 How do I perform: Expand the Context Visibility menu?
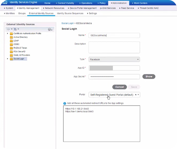[x=65, y=3]
